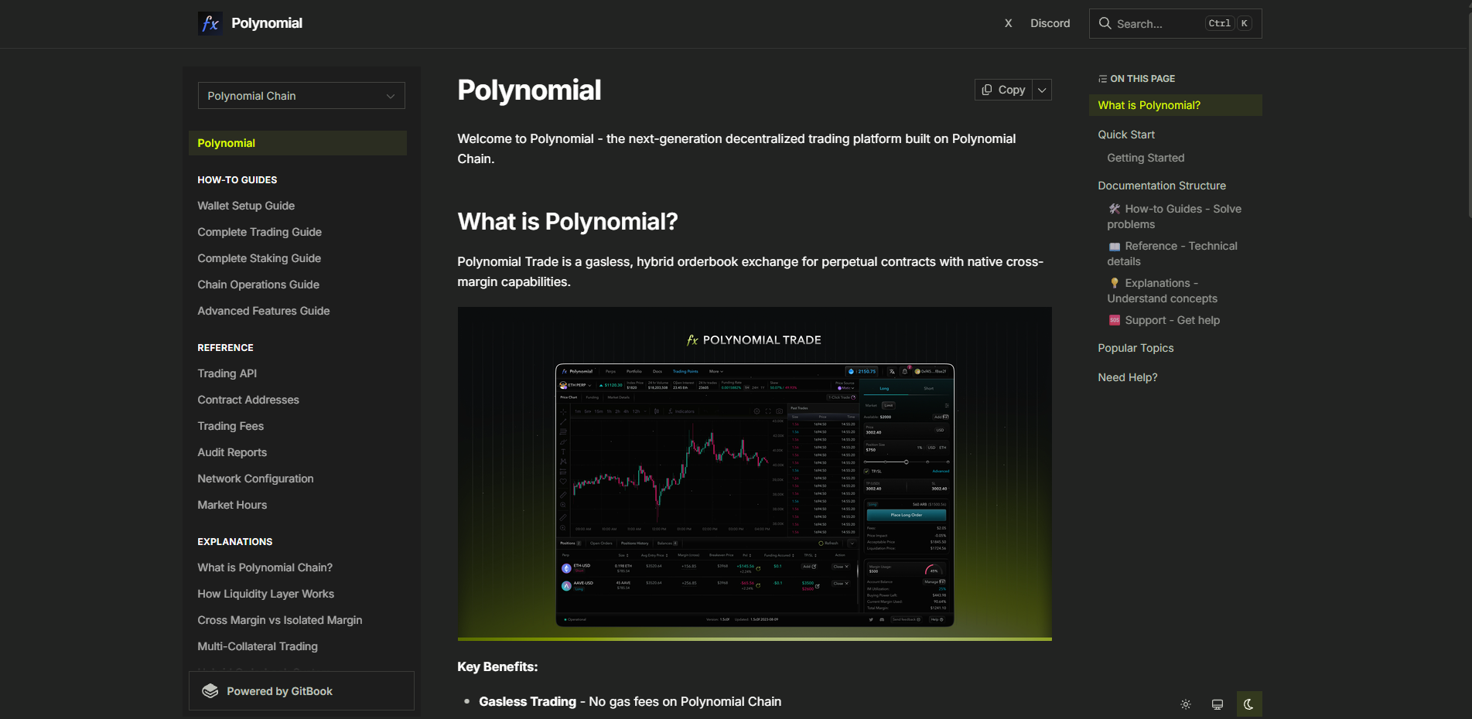Click the REFERENCE section heading
The image size is (1472, 719).
click(225, 348)
